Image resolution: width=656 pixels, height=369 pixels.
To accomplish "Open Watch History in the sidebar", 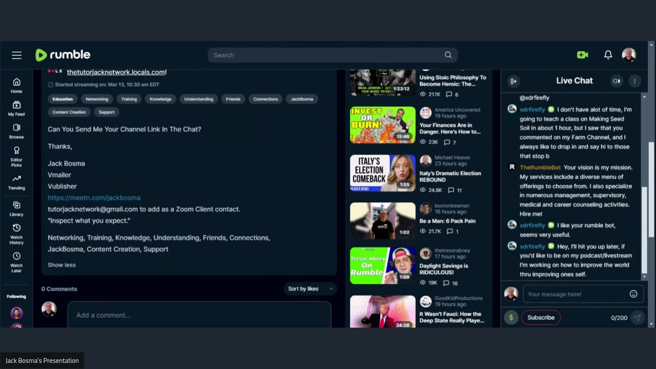I will tap(16, 234).
